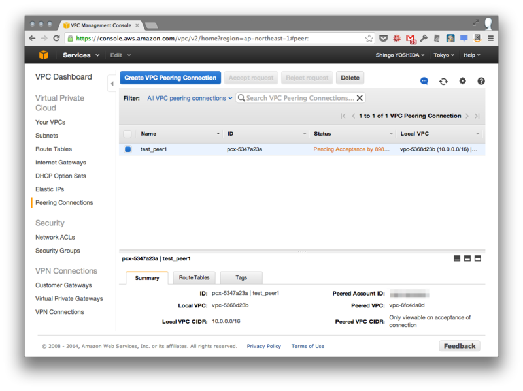Open Route Tables in sidebar navigation
The image size is (523, 391).
coord(54,149)
